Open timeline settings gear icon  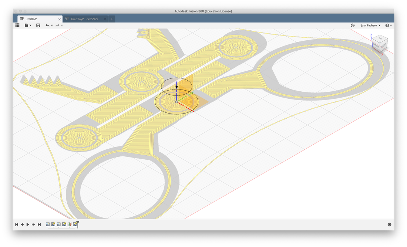click(389, 225)
